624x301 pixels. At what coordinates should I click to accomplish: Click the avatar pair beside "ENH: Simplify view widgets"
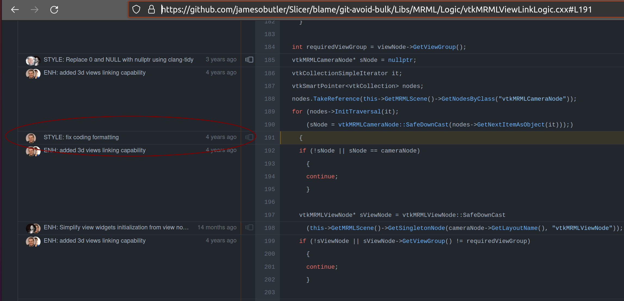click(x=32, y=228)
